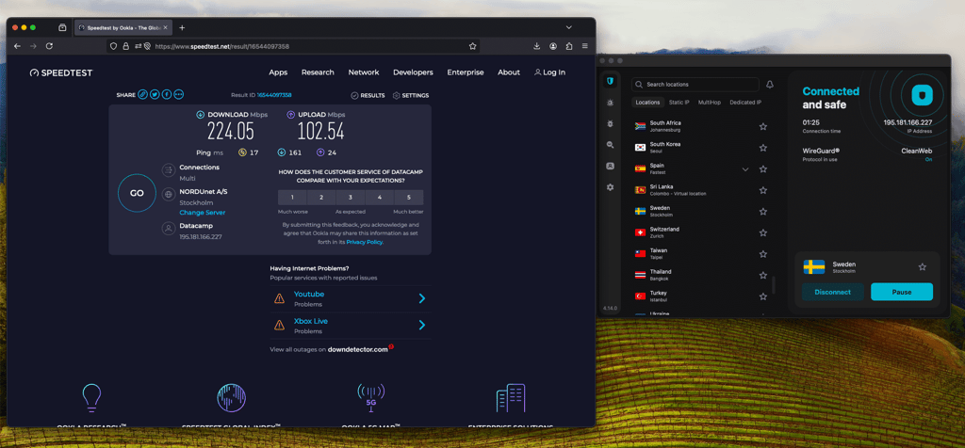Open Xbox Live problems arrow

coord(421,325)
